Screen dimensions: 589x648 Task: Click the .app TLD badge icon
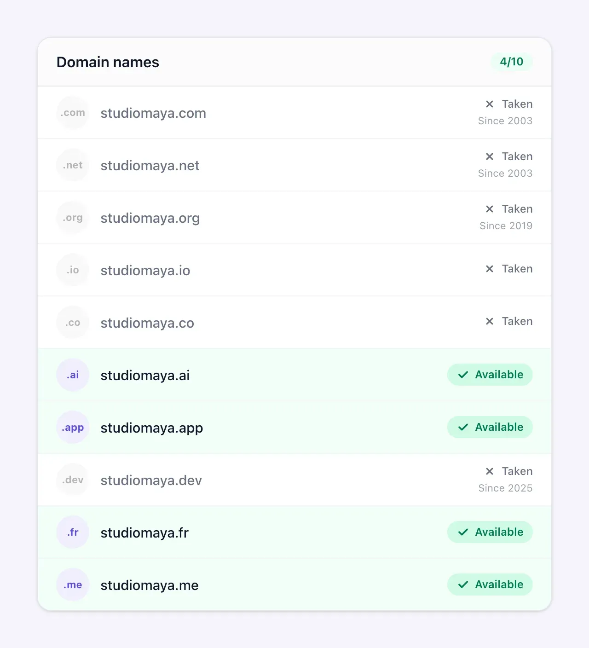[x=73, y=428]
